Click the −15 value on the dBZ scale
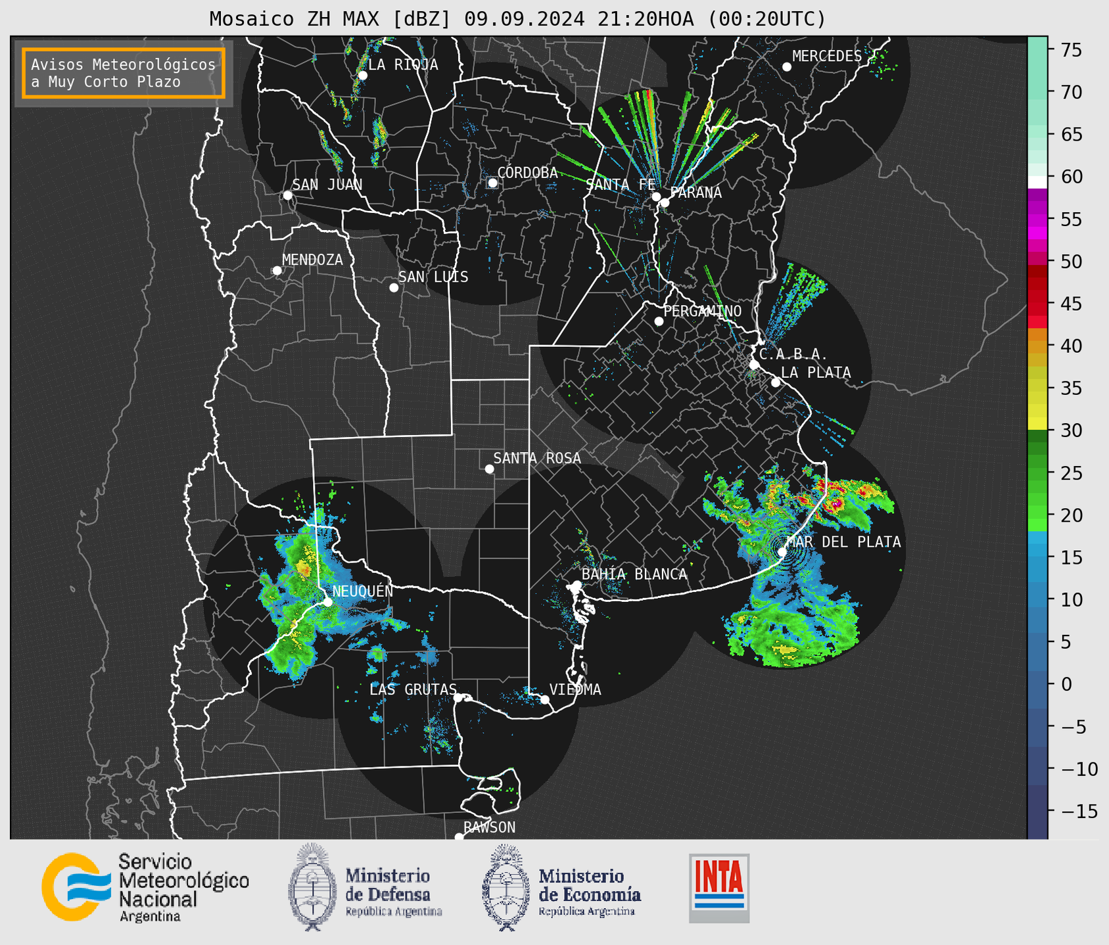Viewport: 1109px width, 945px height. [1079, 811]
